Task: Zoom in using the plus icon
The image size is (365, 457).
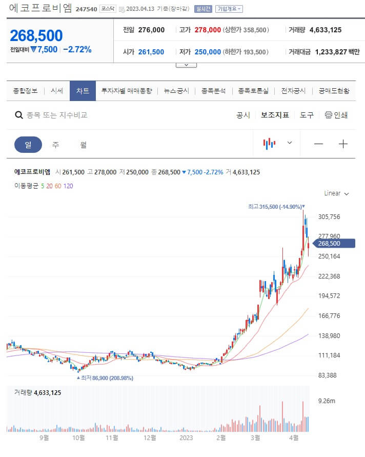Action: click(343, 144)
